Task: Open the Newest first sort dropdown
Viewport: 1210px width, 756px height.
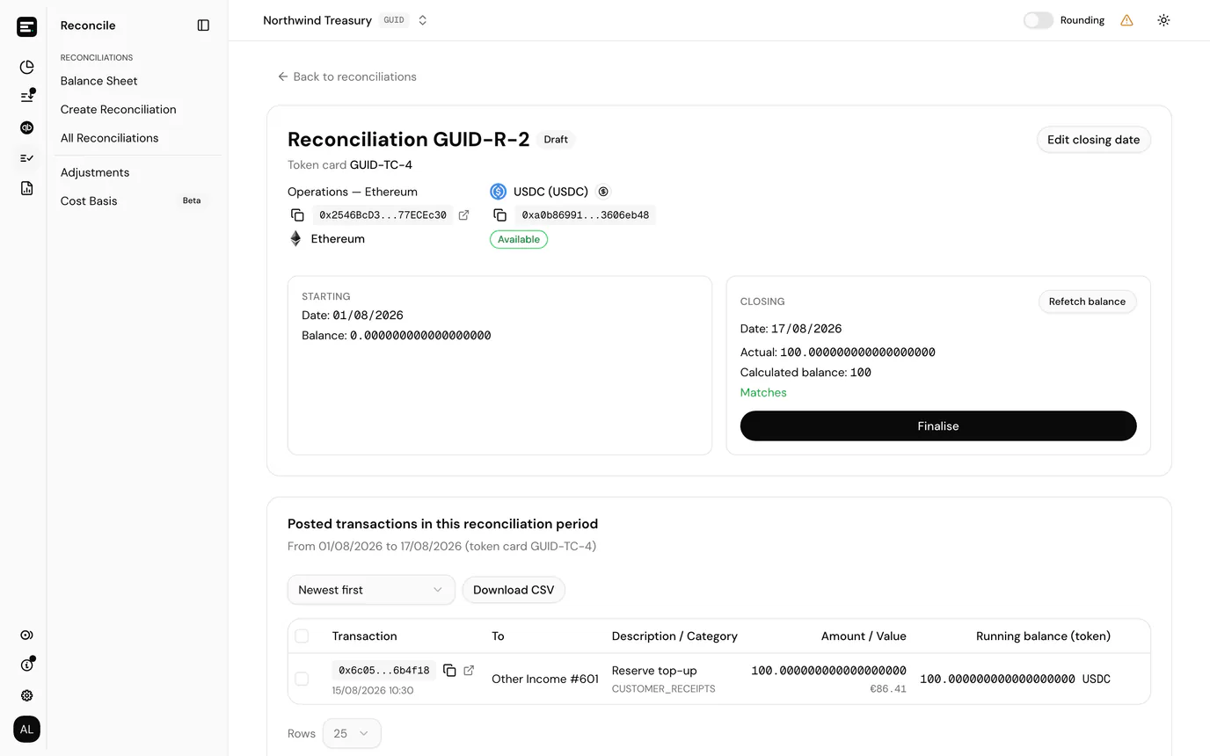Action: coord(371,590)
